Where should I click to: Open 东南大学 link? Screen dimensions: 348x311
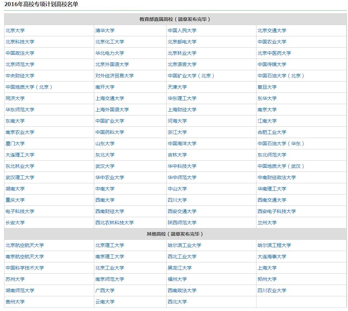coord(15,121)
